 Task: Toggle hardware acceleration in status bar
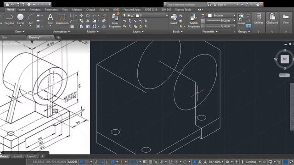click(285, 162)
